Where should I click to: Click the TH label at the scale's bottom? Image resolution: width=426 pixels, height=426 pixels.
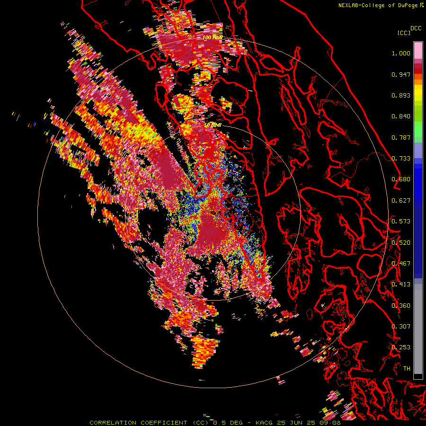[407, 369]
